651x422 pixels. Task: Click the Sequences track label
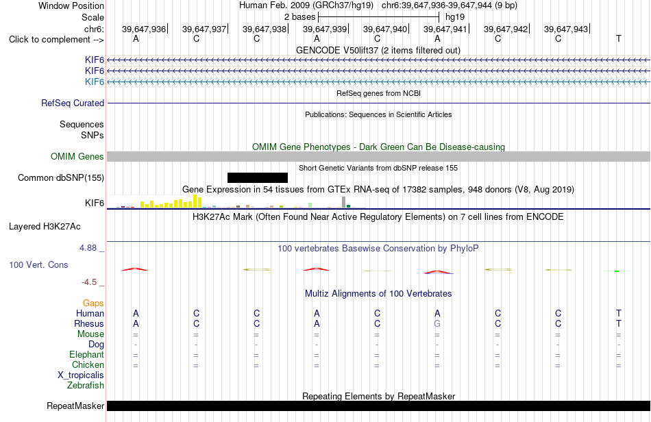(x=82, y=124)
